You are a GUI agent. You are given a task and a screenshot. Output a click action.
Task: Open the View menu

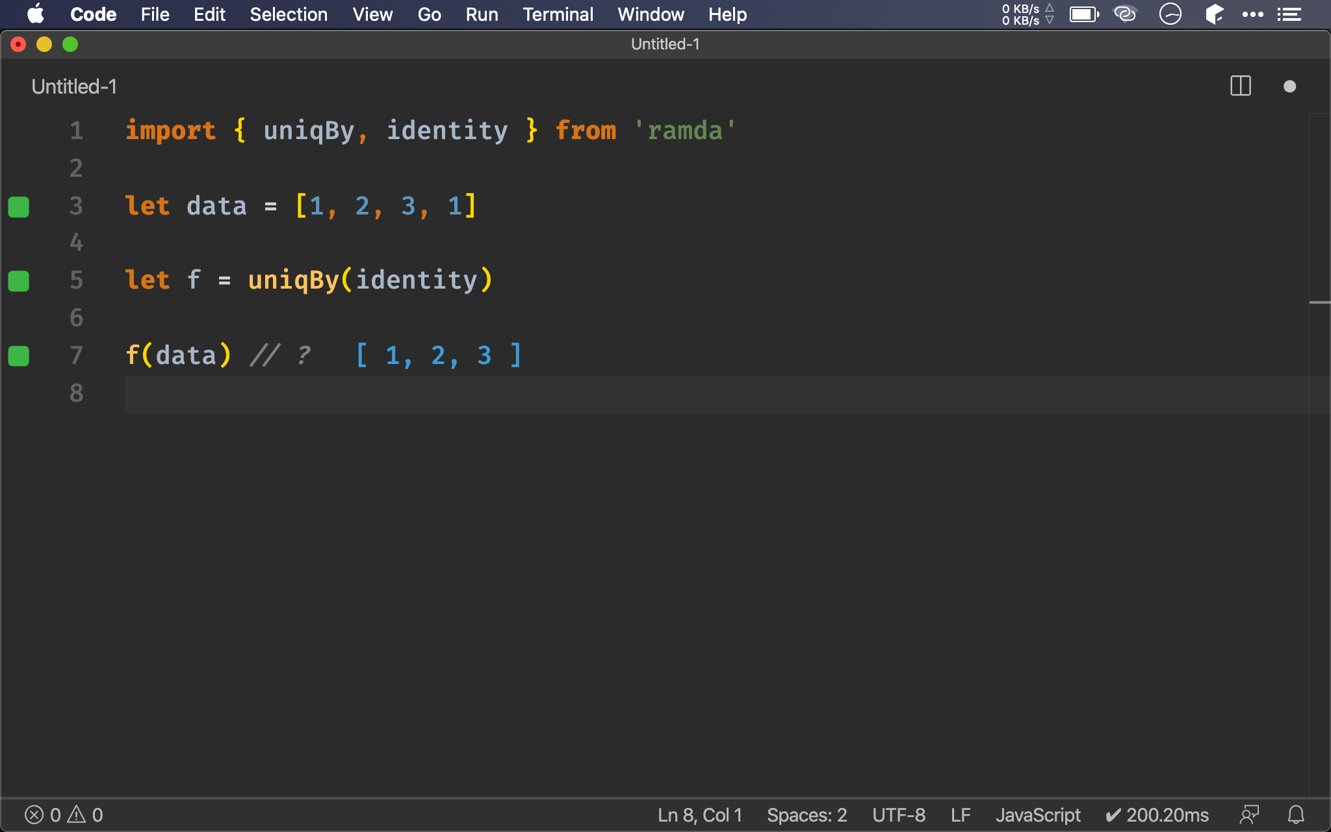tap(369, 14)
